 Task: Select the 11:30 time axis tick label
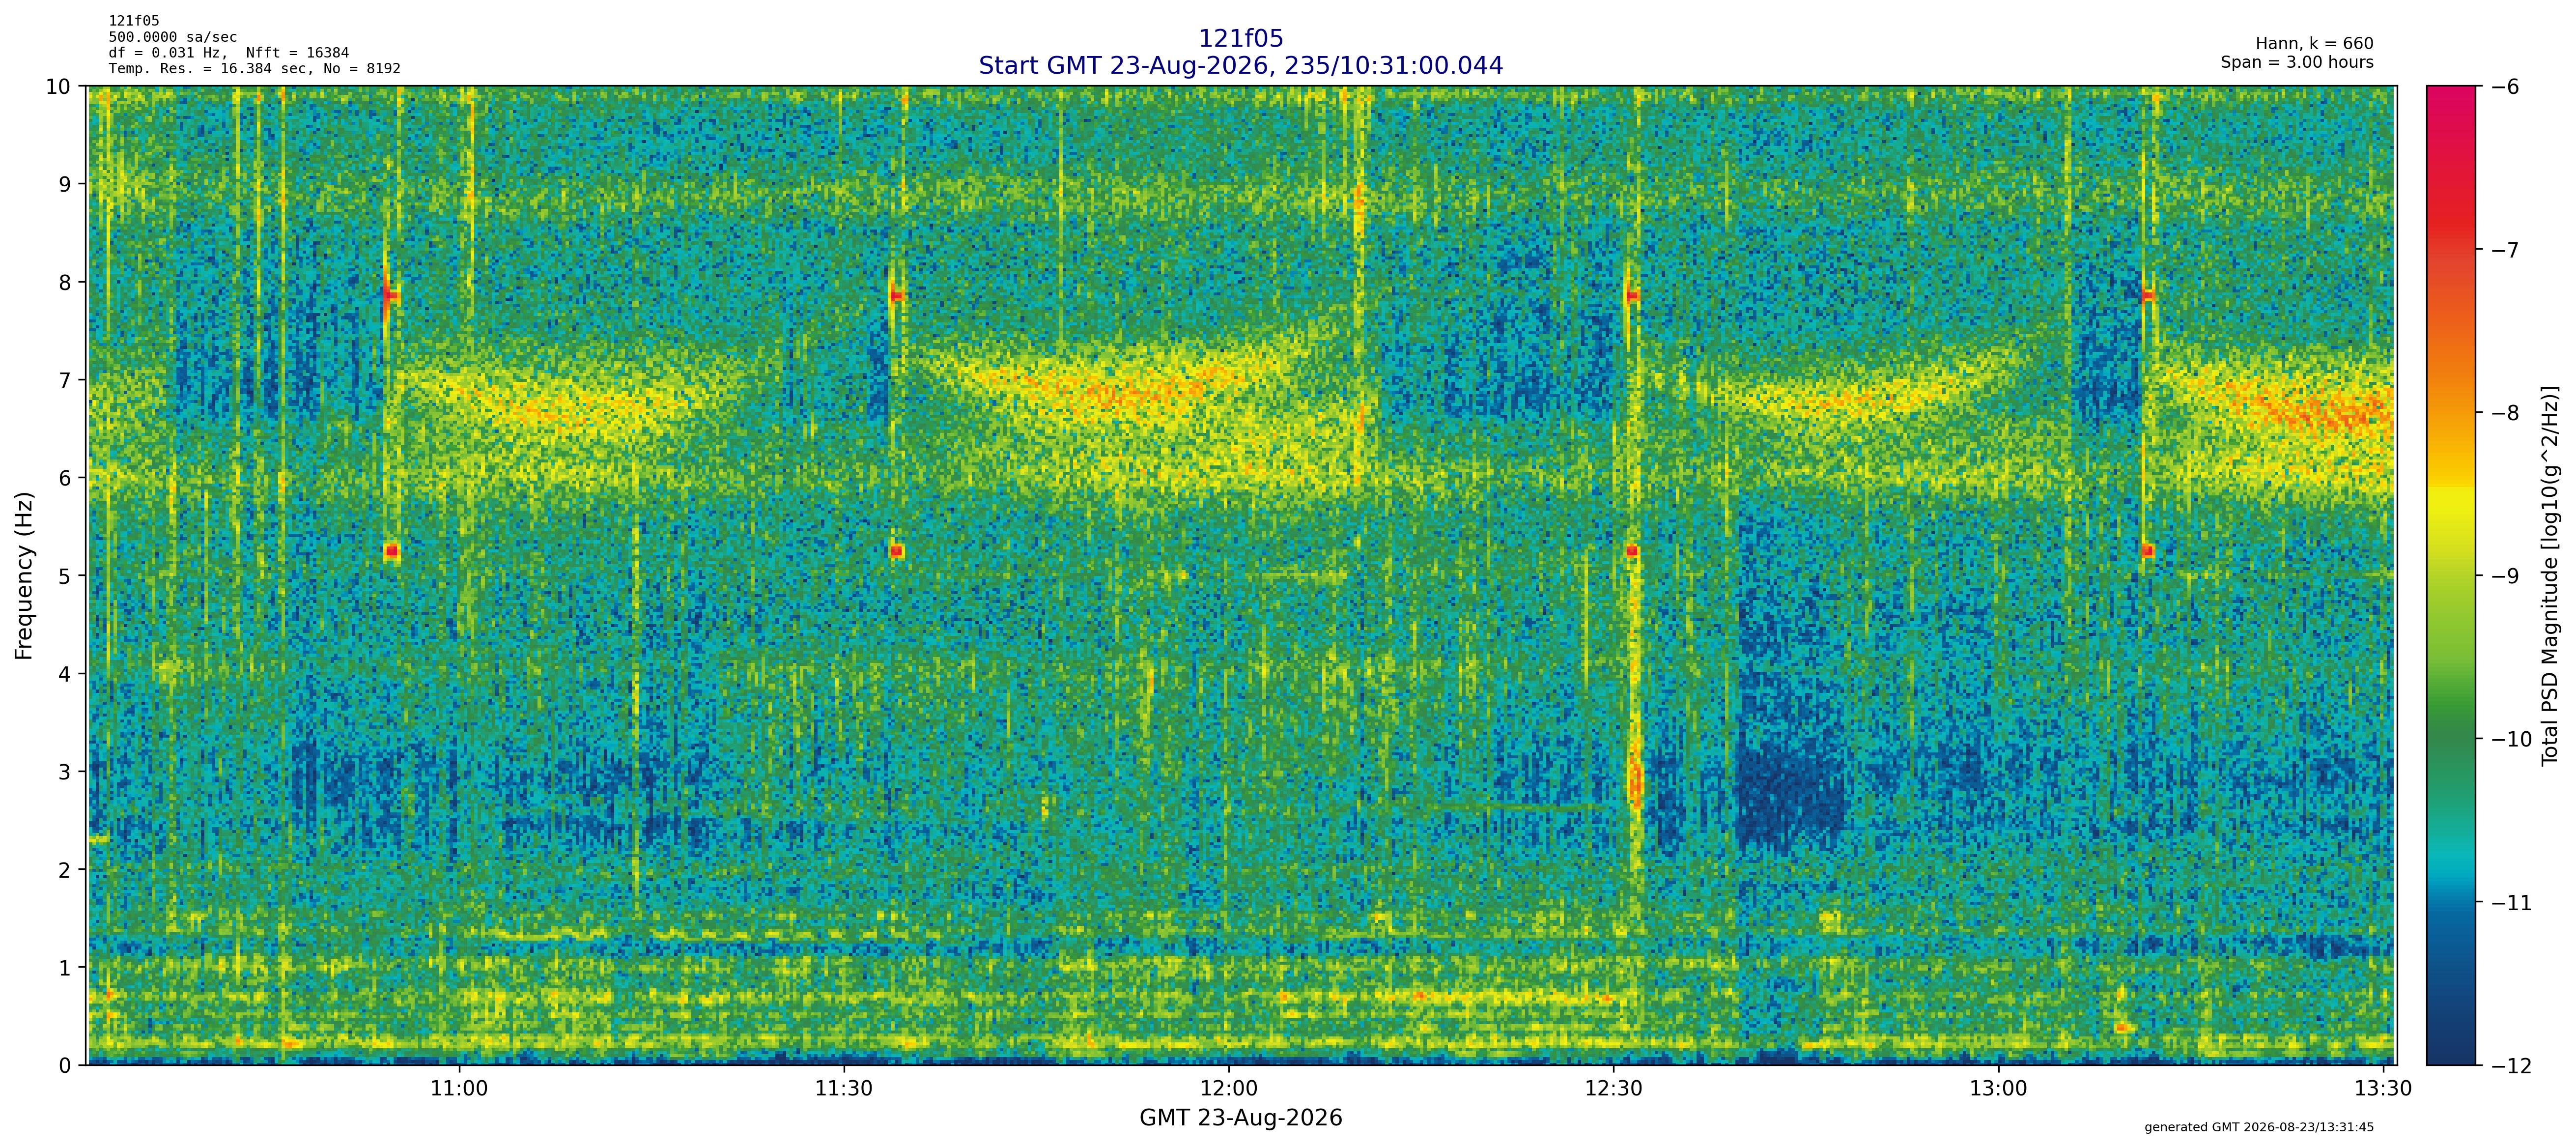844,1088
